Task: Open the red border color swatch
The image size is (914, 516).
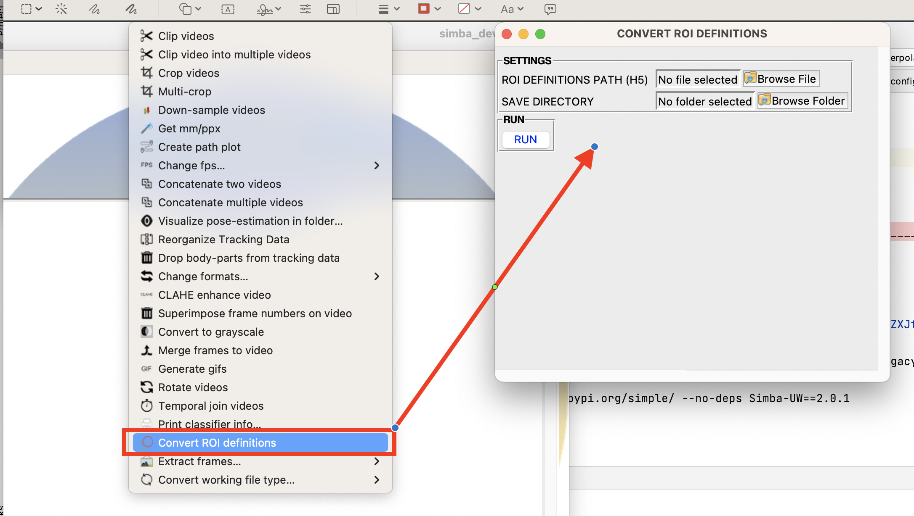Action: pyautogui.click(x=424, y=9)
